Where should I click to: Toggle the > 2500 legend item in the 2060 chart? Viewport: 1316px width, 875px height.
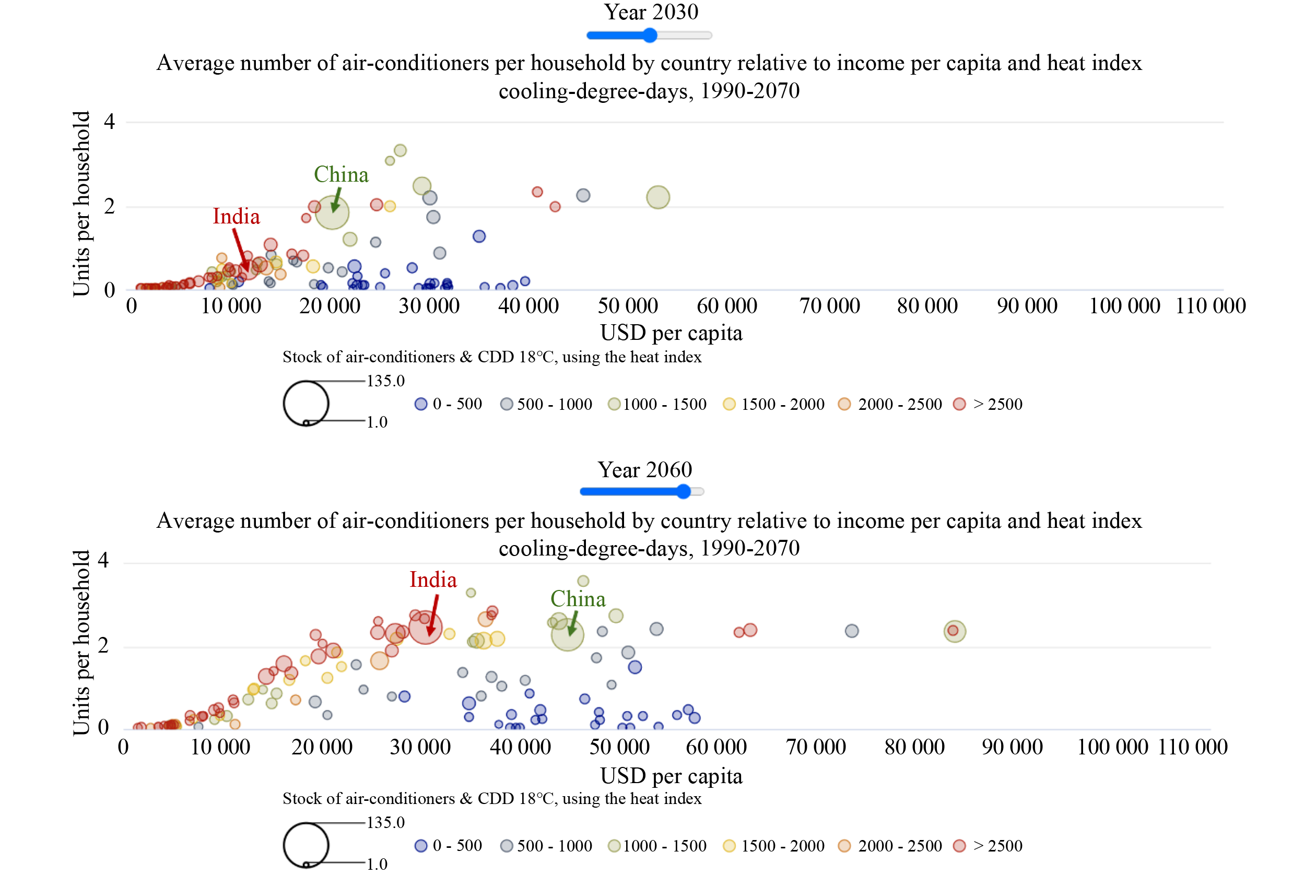click(x=988, y=846)
